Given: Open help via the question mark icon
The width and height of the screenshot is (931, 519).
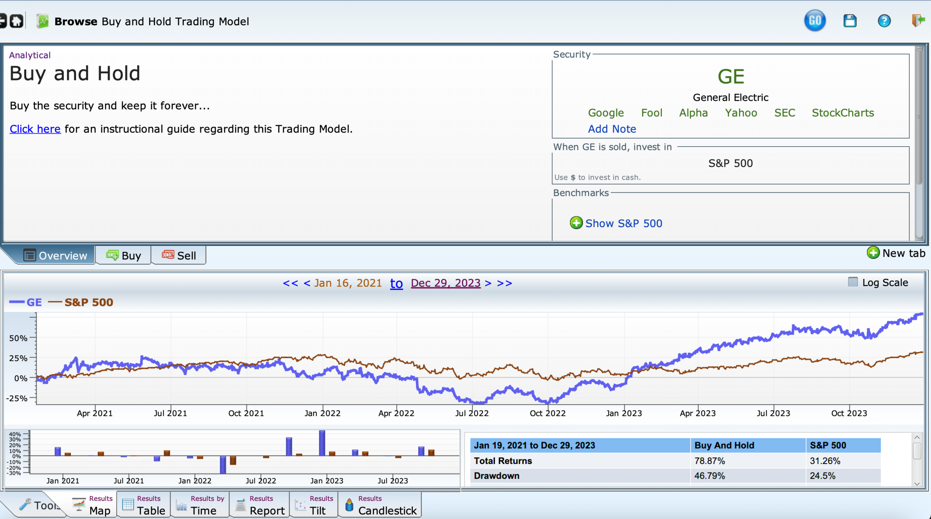Looking at the screenshot, I should 884,21.
